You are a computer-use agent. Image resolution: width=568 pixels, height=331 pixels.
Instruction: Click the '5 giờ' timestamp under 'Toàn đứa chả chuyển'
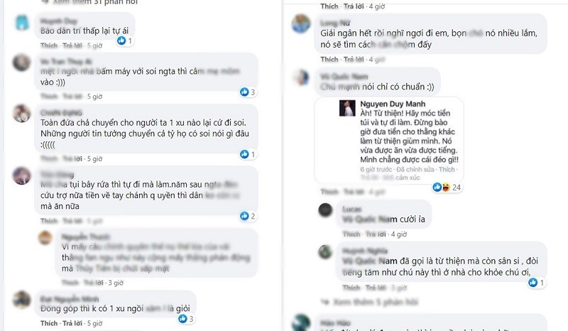point(95,159)
